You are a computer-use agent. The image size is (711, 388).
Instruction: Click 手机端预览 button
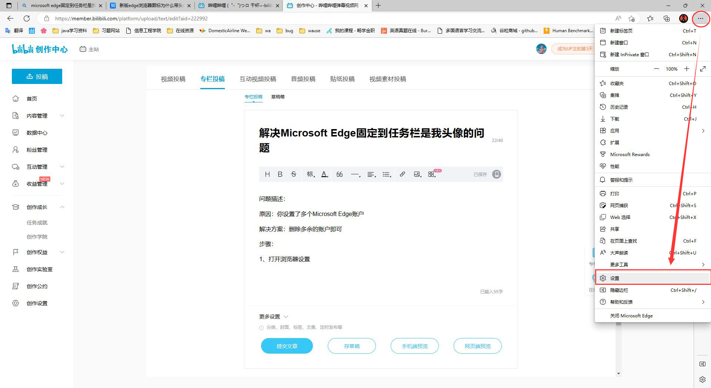[415, 346]
